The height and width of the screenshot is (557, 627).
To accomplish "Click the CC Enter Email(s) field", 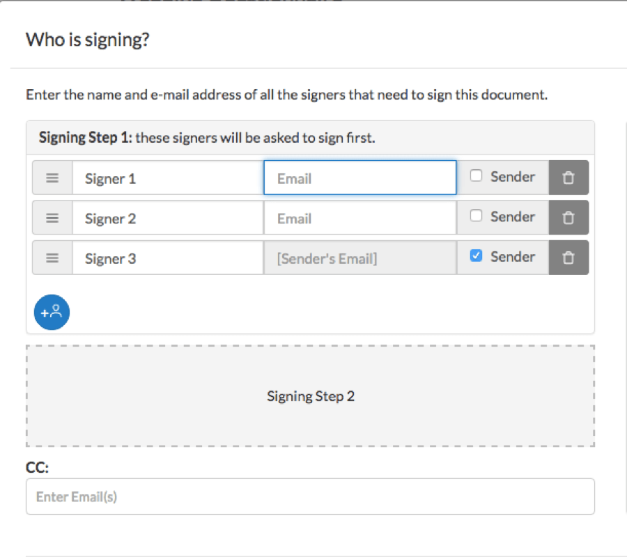I will [310, 496].
